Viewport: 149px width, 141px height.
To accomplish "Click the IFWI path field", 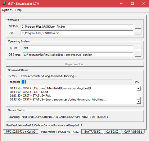I will tap(77, 33).
